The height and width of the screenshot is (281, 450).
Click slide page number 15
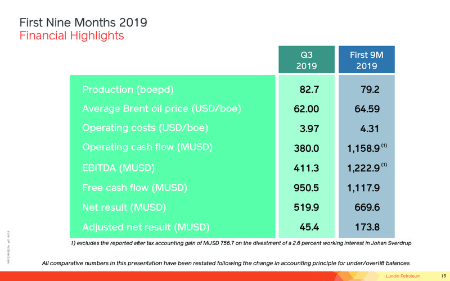444,276
